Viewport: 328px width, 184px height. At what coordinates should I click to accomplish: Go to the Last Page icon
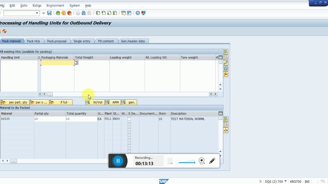(115, 13)
